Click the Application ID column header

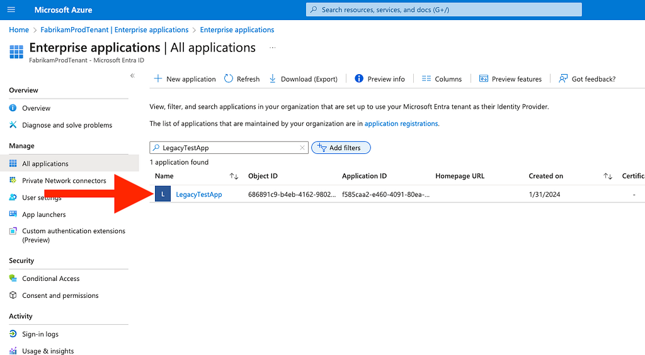pyautogui.click(x=365, y=176)
